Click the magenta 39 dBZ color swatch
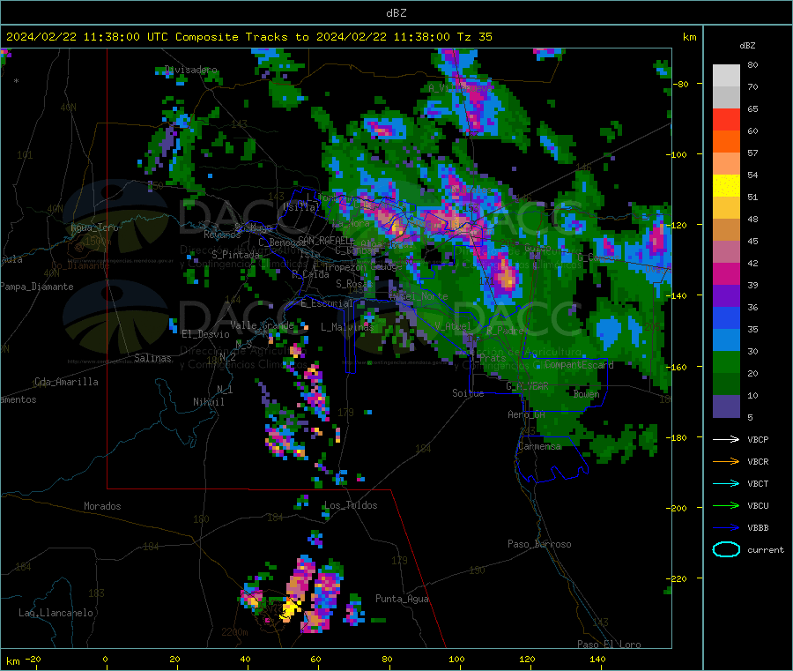 pos(726,273)
